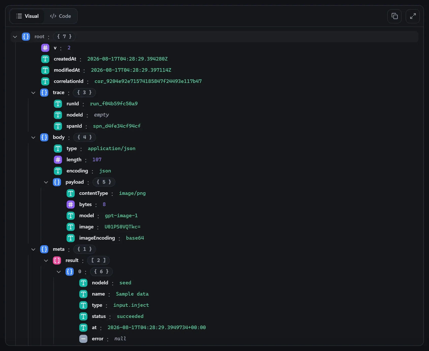Image resolution: width=429 pixels, height=351 pixels.
Task: Select the spanId value spn_d4fe34cf94cf
Action: (117, 126)
